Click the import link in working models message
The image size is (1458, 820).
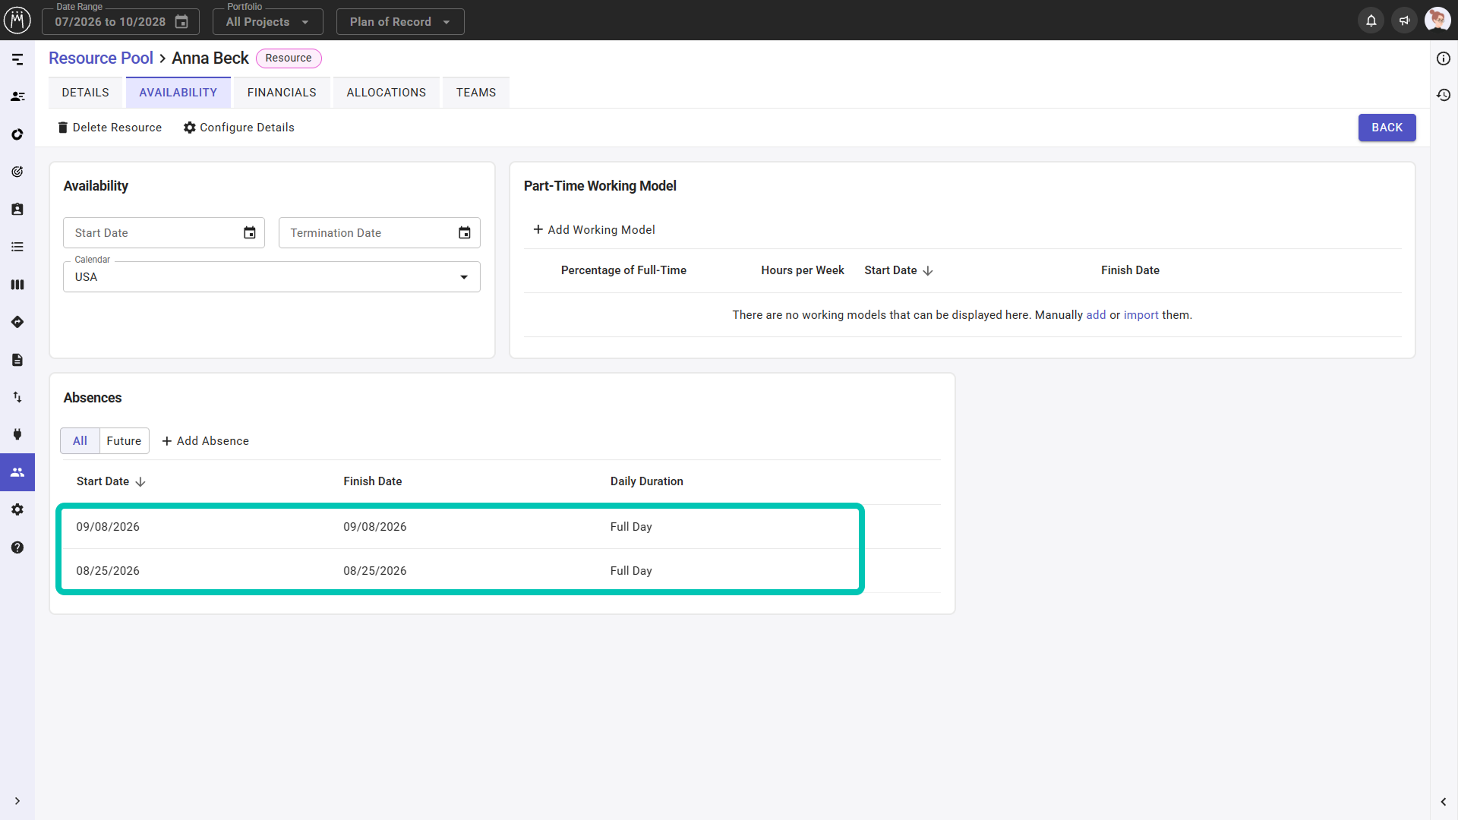(1141, 315)
